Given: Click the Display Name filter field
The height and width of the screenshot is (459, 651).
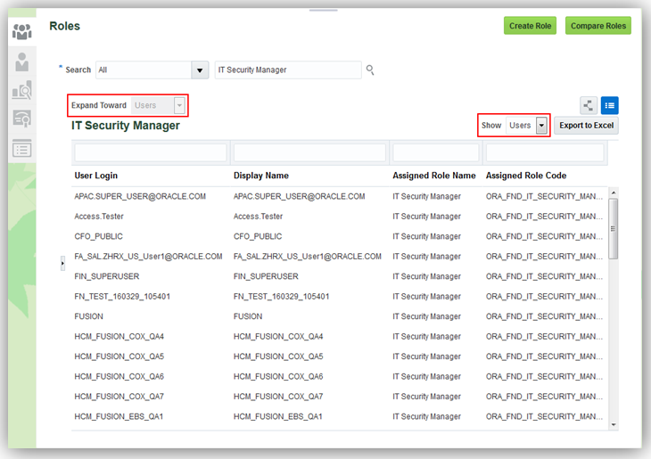Looking at the screenshot, I should pos(309,152).
